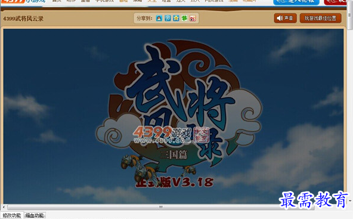Click the 分享到 label

point(144,18)
